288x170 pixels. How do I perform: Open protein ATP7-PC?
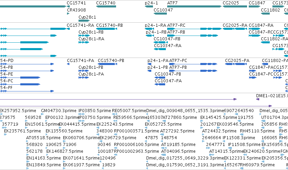click(x=178, y=61)
